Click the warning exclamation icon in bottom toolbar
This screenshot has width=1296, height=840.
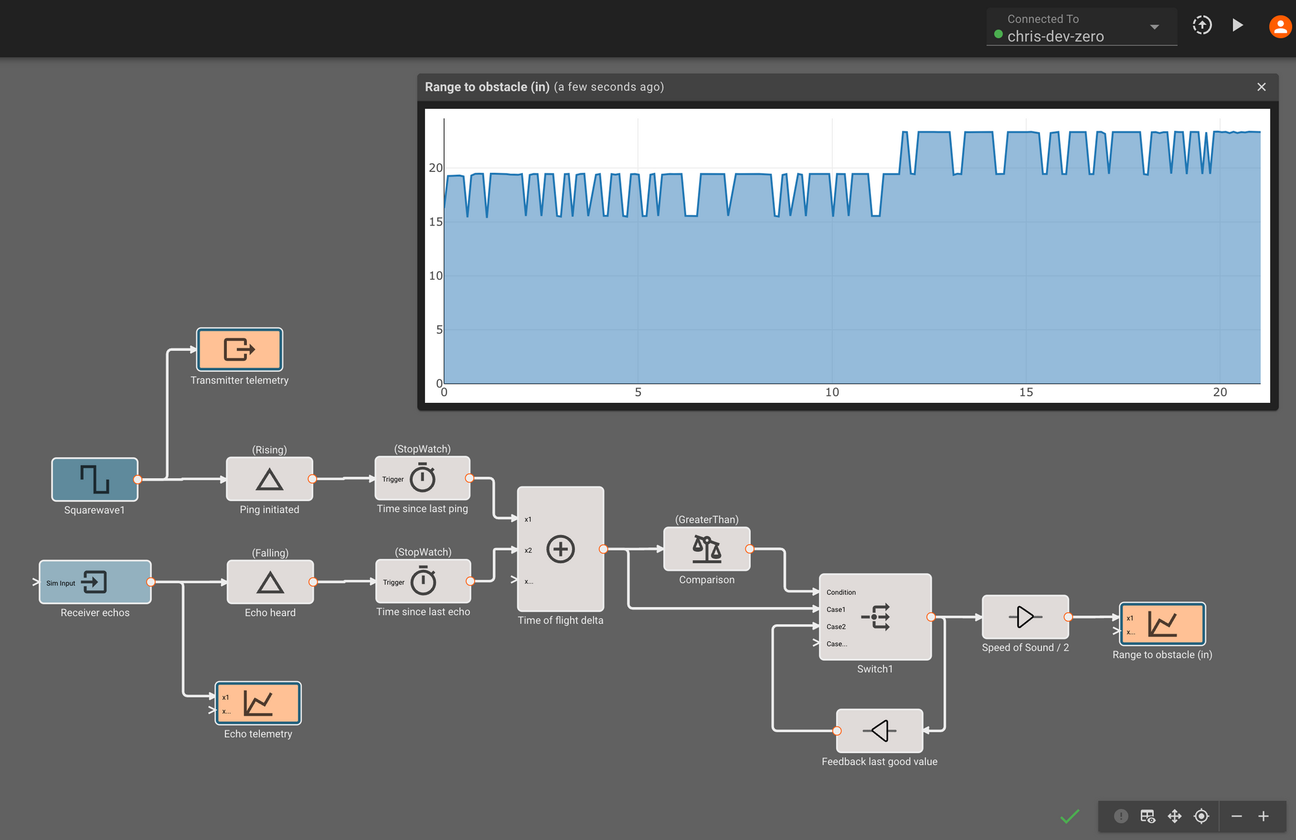click(1120, 816)
